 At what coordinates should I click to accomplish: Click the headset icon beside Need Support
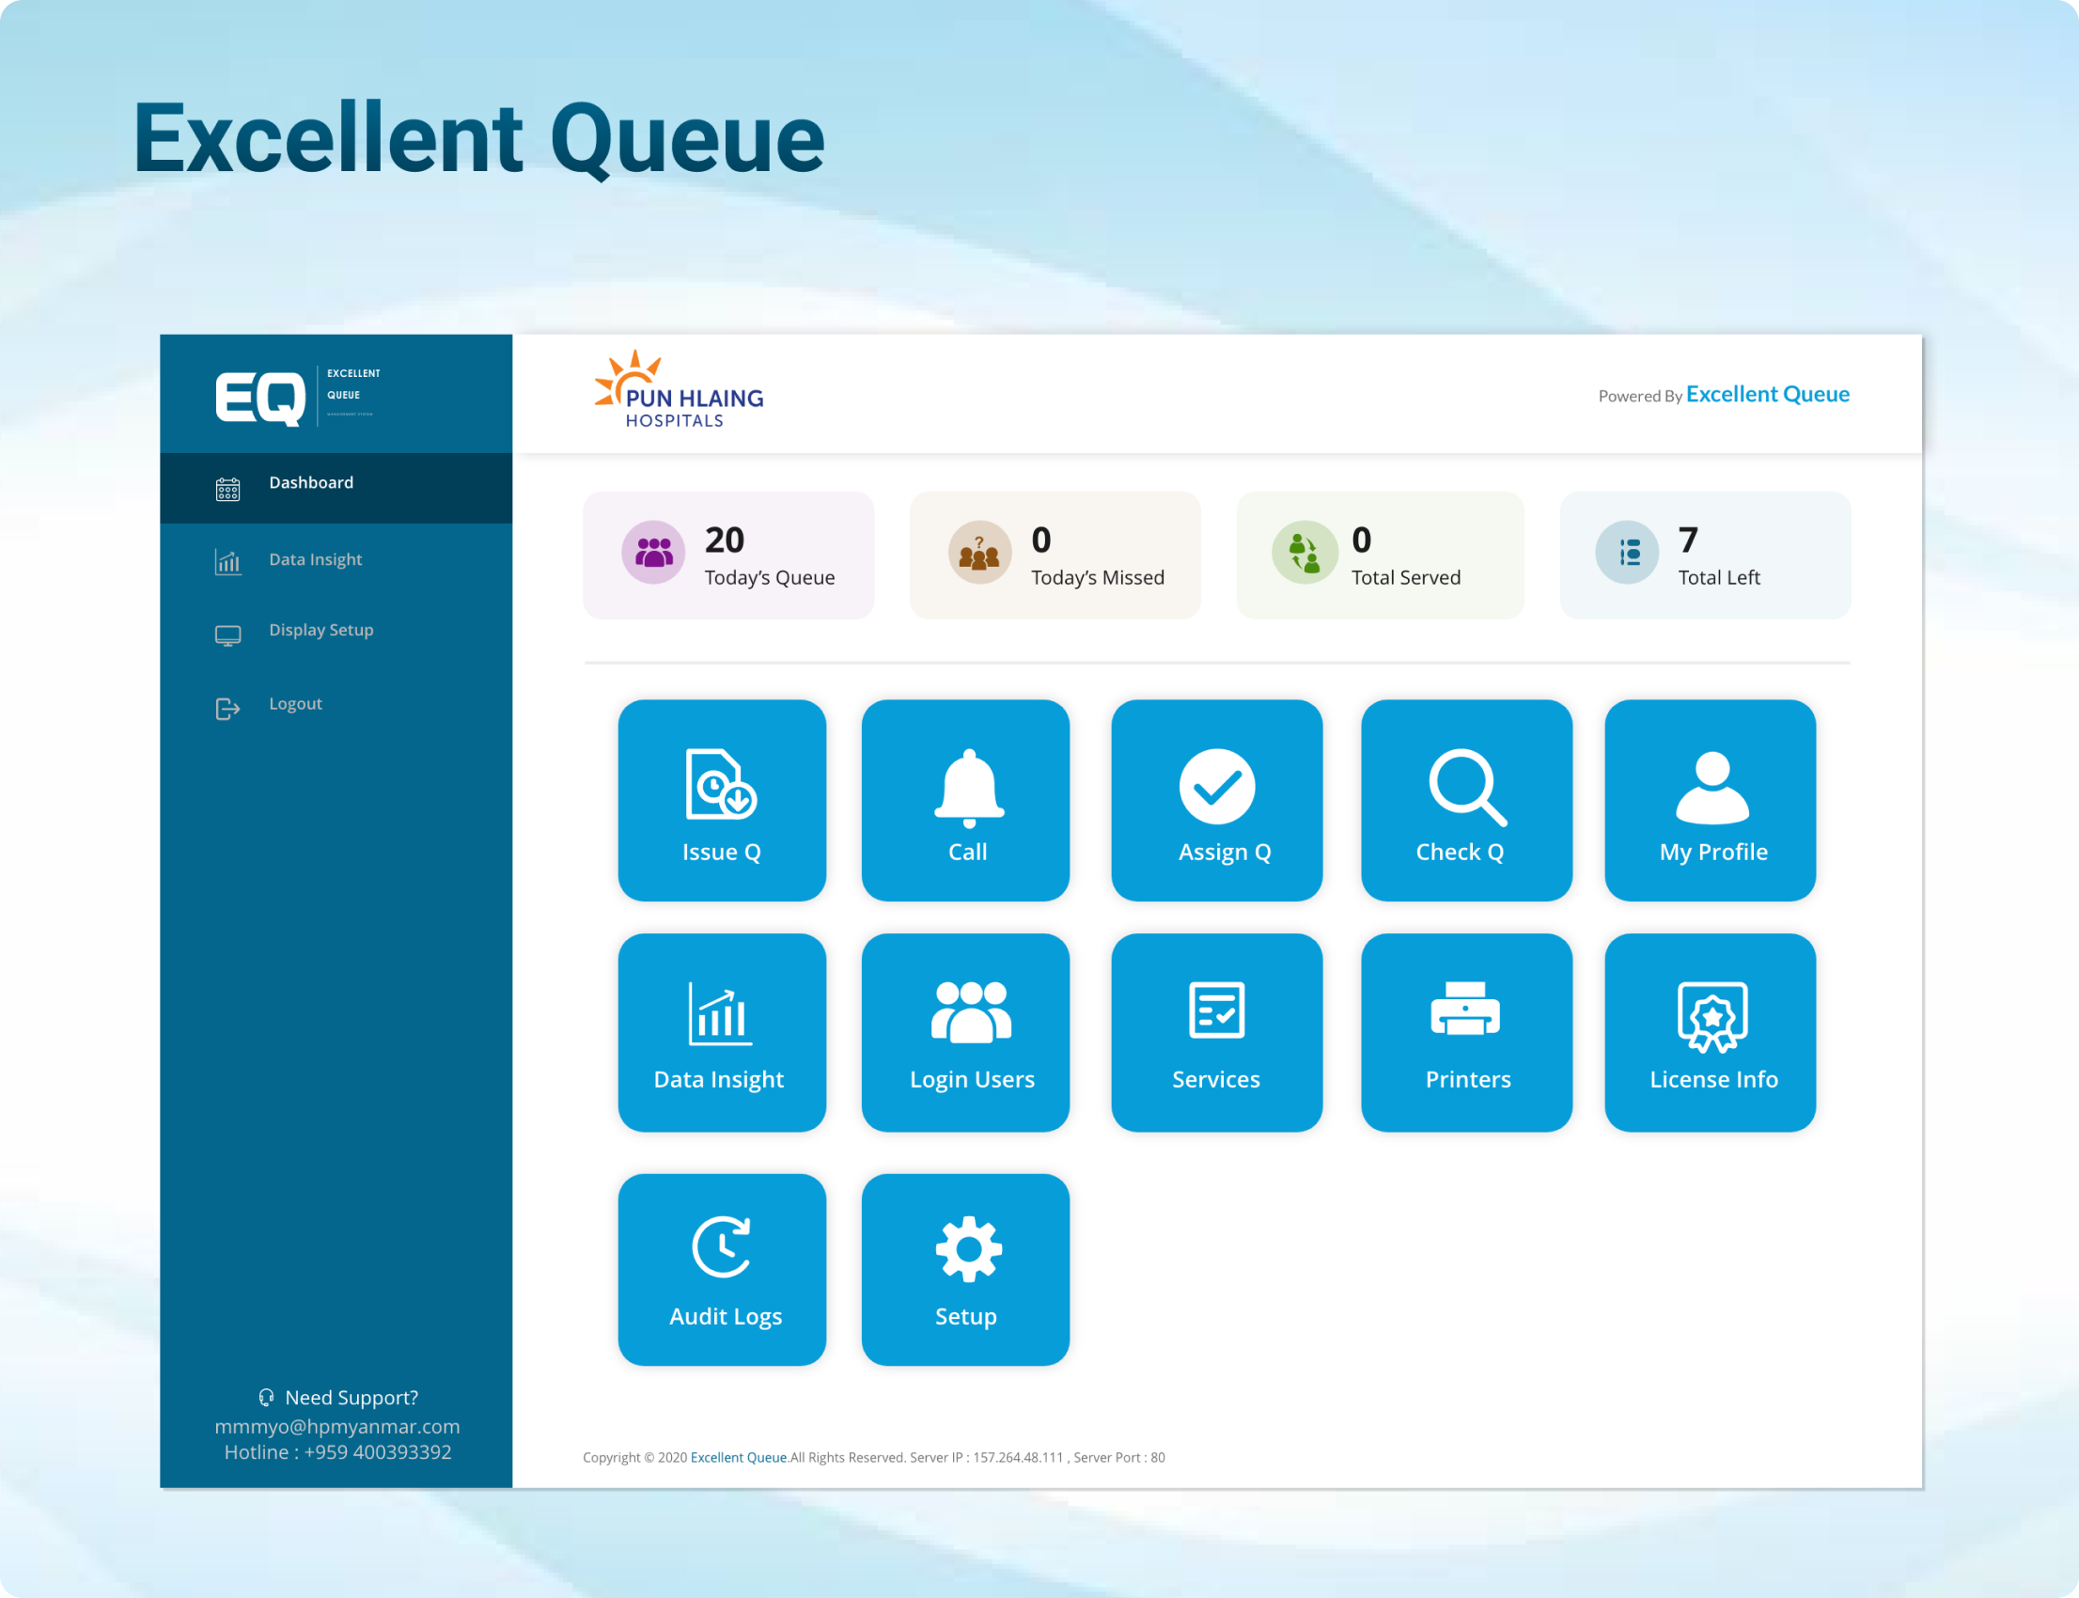point(266,1397)
